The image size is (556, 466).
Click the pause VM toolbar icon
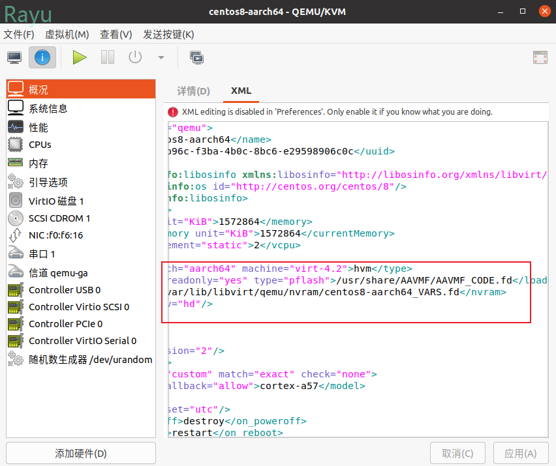click(x=108, y=57)
